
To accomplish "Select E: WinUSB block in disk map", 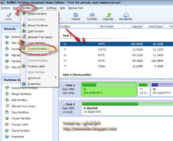I will 127,108.
